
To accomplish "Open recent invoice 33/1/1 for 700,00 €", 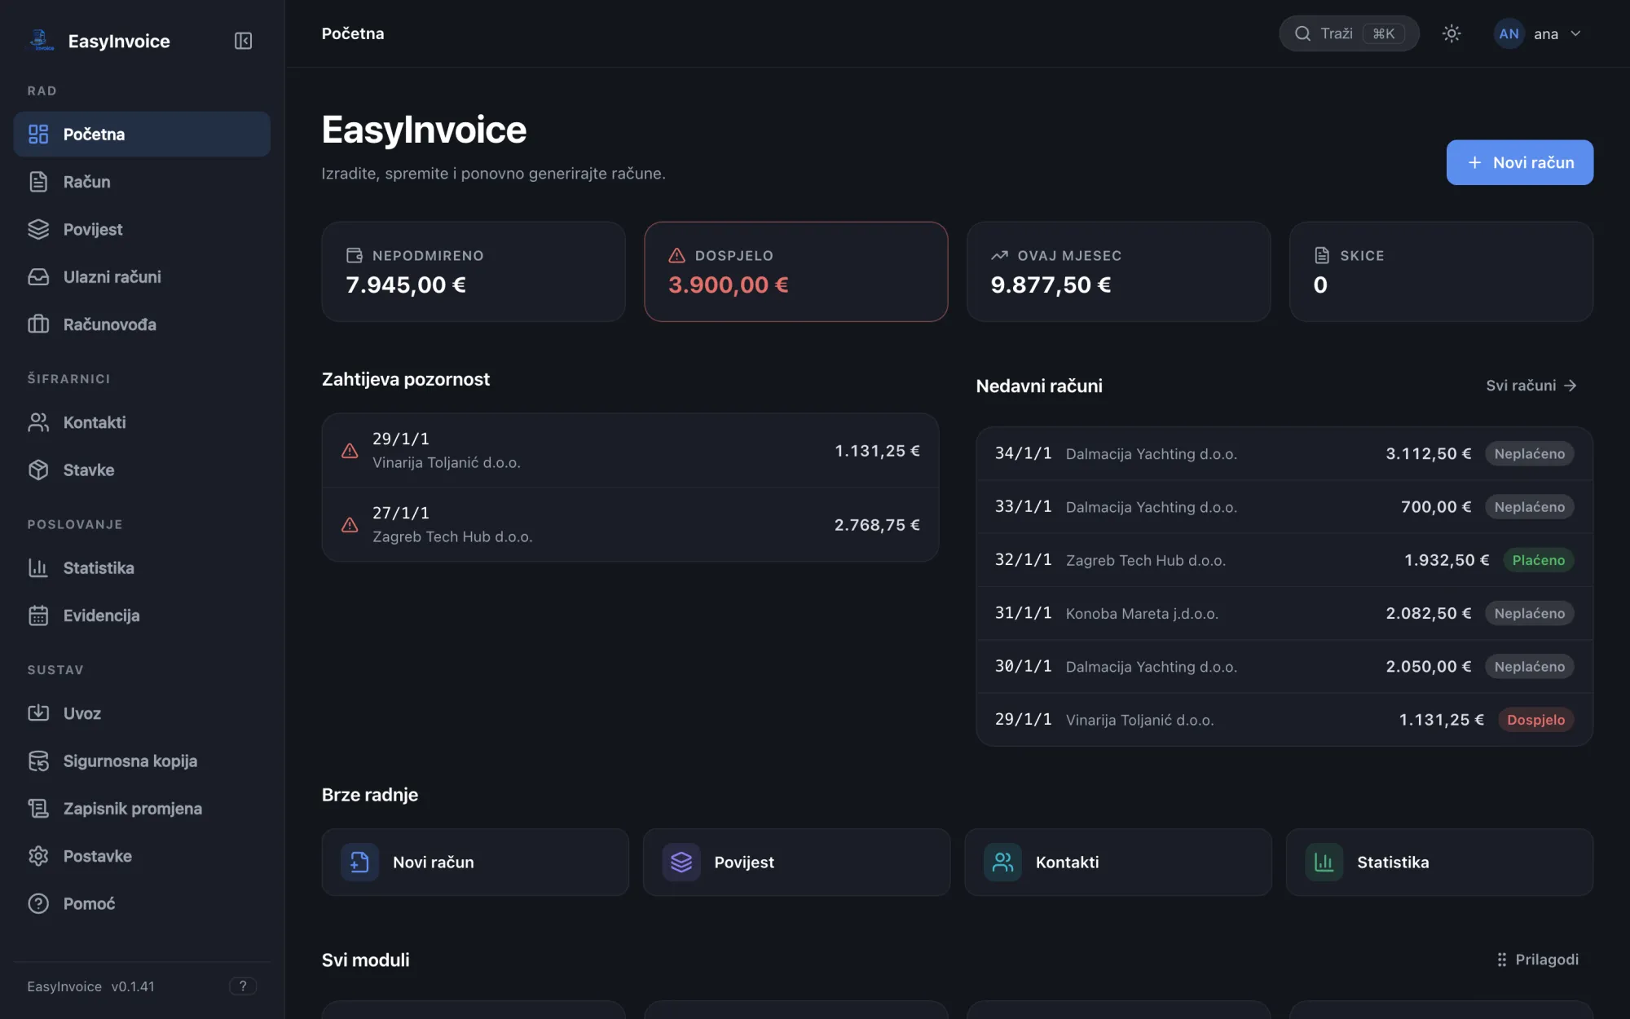I will (x=1284, y=507).
